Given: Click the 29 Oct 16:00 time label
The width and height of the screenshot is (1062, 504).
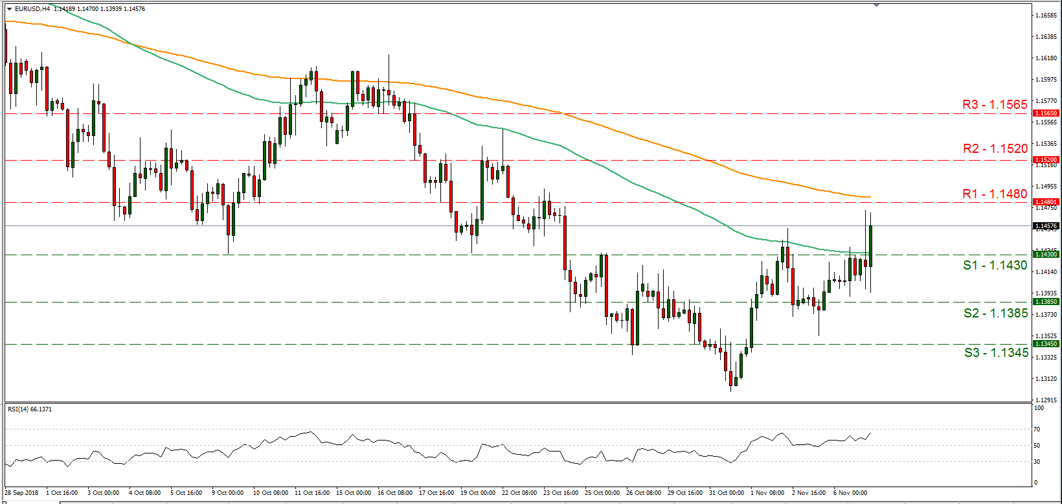Looking at the screenshot, I should coord(685,493).
